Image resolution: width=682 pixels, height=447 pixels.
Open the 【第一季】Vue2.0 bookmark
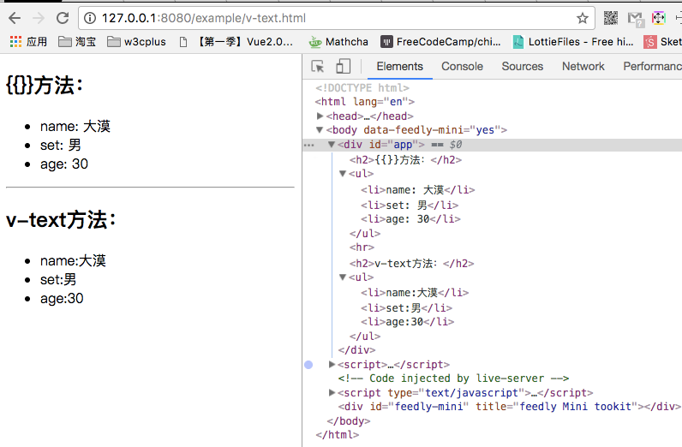tap(236, 42)
